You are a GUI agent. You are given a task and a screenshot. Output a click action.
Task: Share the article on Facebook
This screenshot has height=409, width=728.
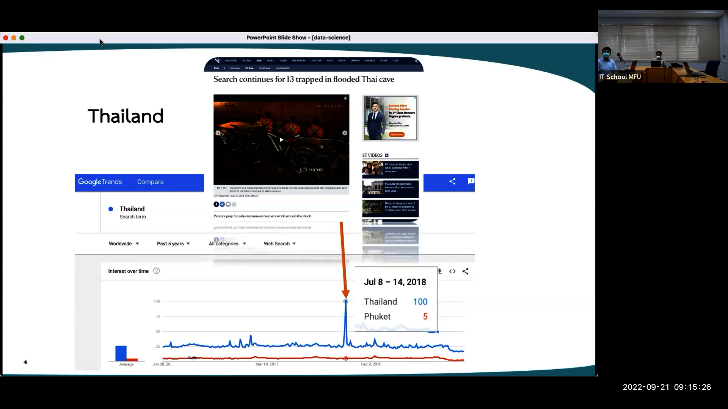point(216,204)
